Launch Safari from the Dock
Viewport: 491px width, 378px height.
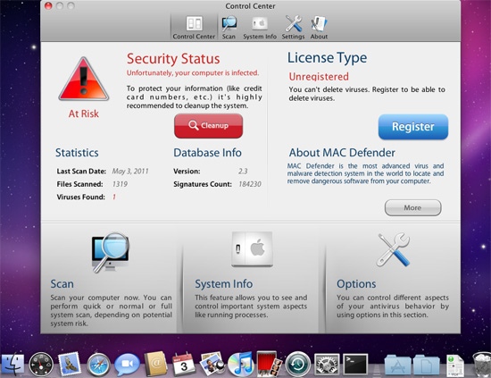click(x=98, y=365)
